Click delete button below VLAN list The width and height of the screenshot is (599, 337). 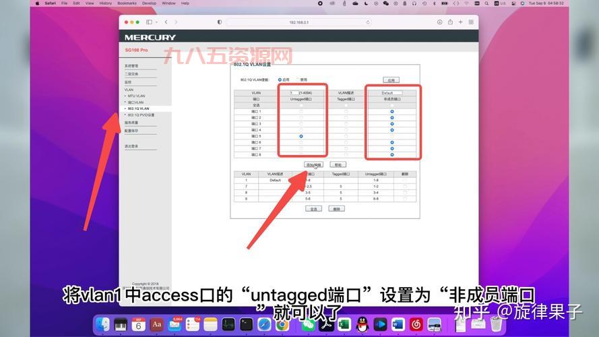click(336, 209)
